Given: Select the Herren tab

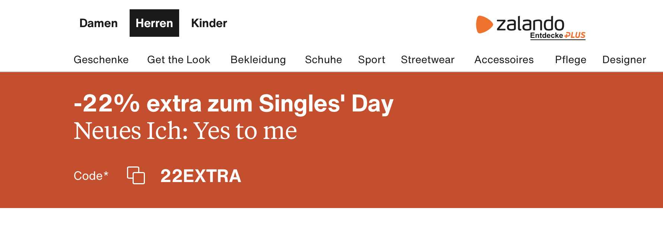Looking at the screenshot, I should 154,23.
